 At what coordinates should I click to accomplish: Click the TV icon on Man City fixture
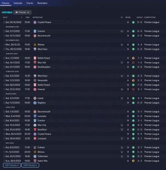[x=122, y=125]
